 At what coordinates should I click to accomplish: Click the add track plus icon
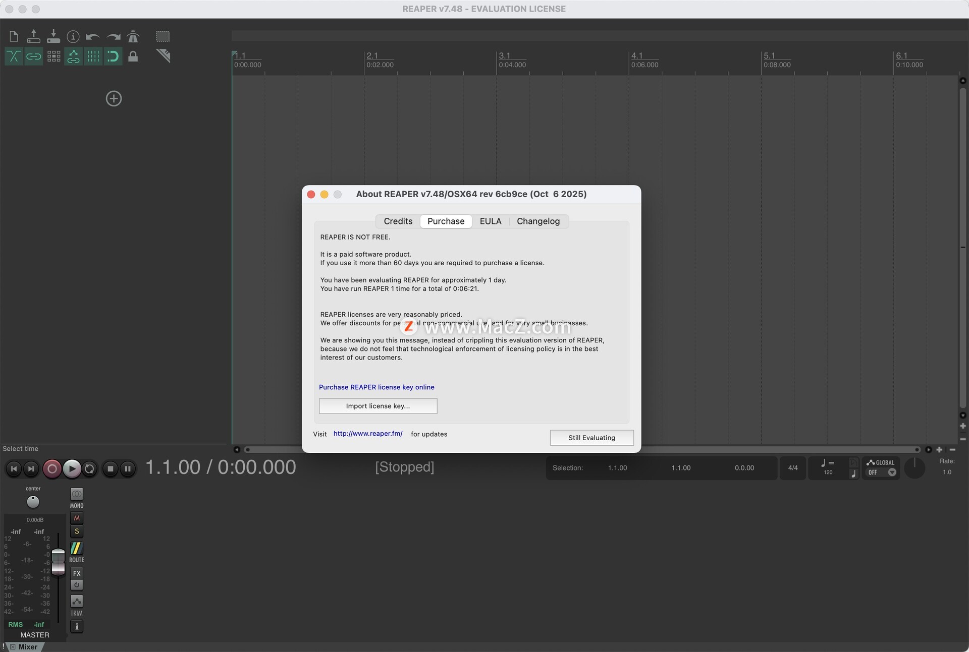[x=114, y=98]
